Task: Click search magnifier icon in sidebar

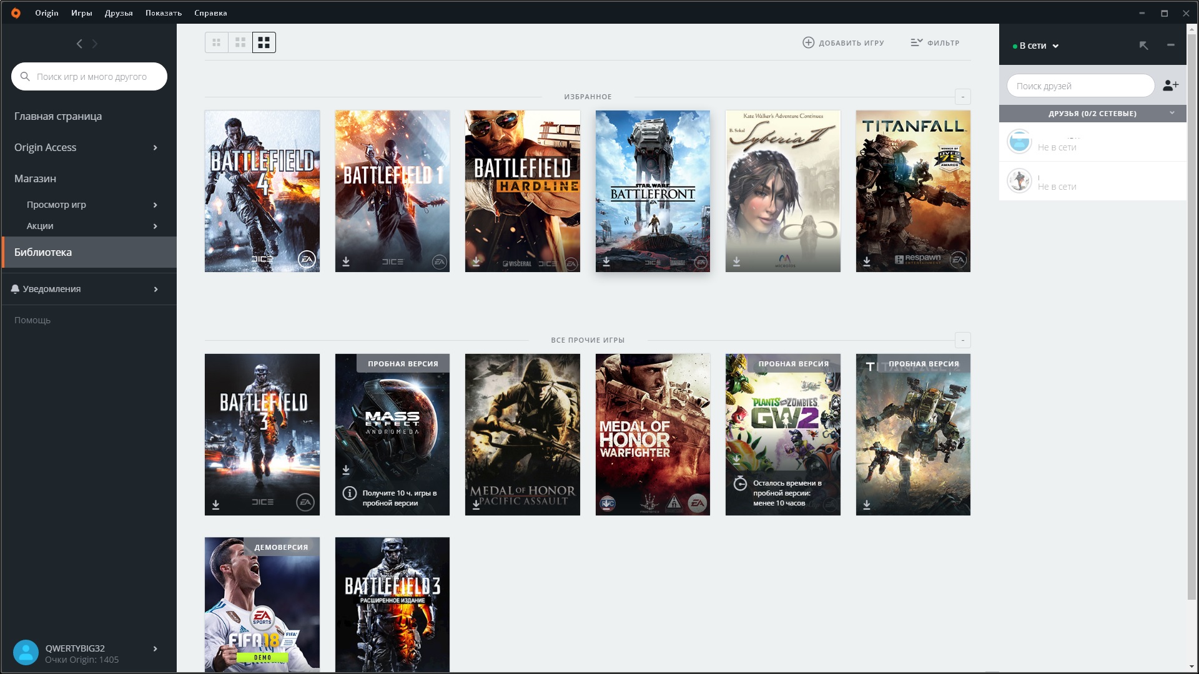Action: point(25,76)
